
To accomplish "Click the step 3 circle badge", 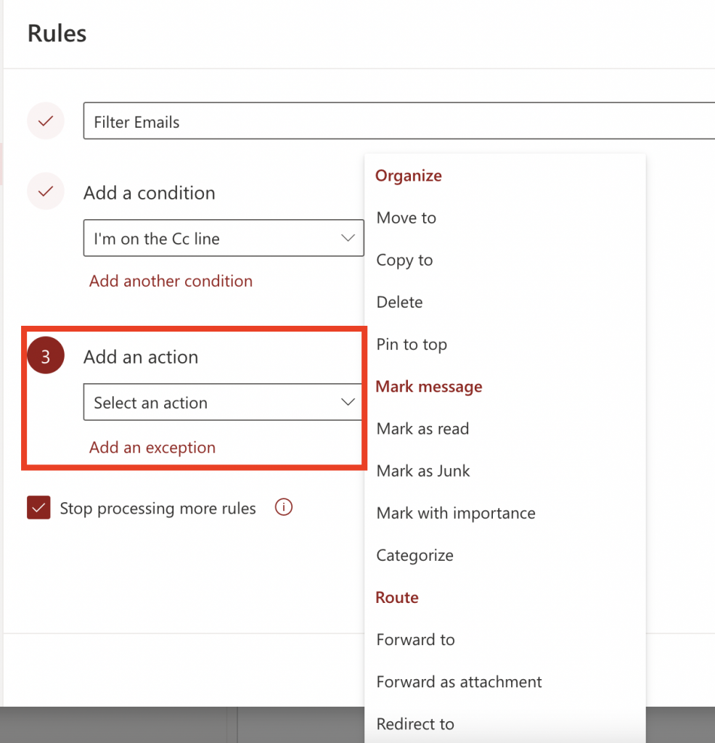I will [46, 357].
